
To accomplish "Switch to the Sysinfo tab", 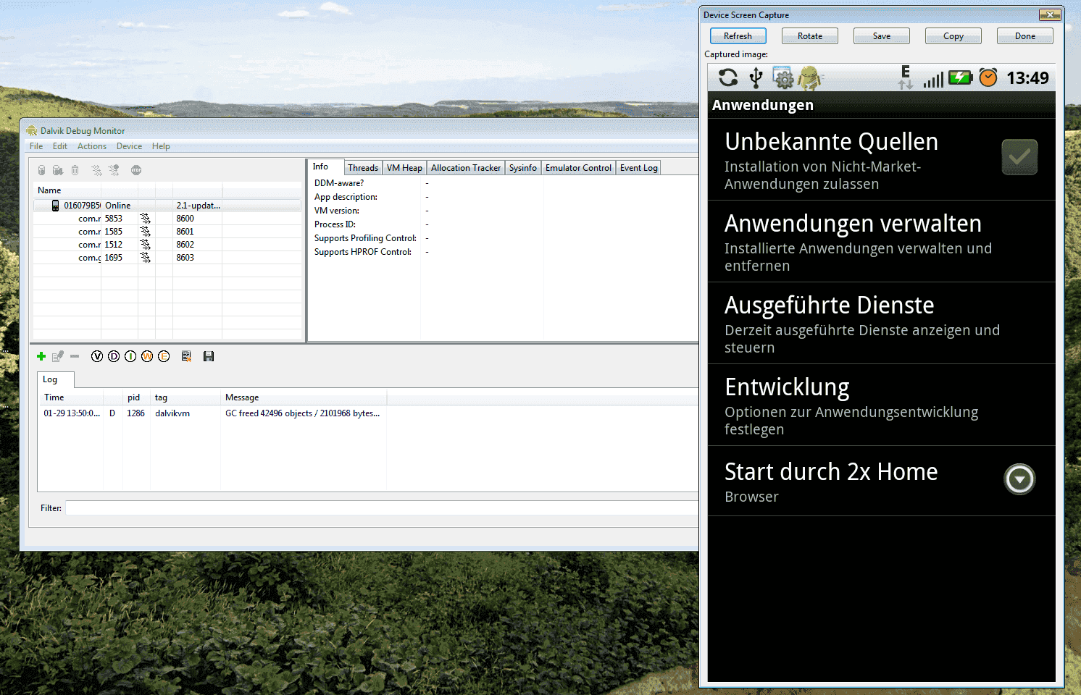I will pyautogui.click(x=523, y=168).
